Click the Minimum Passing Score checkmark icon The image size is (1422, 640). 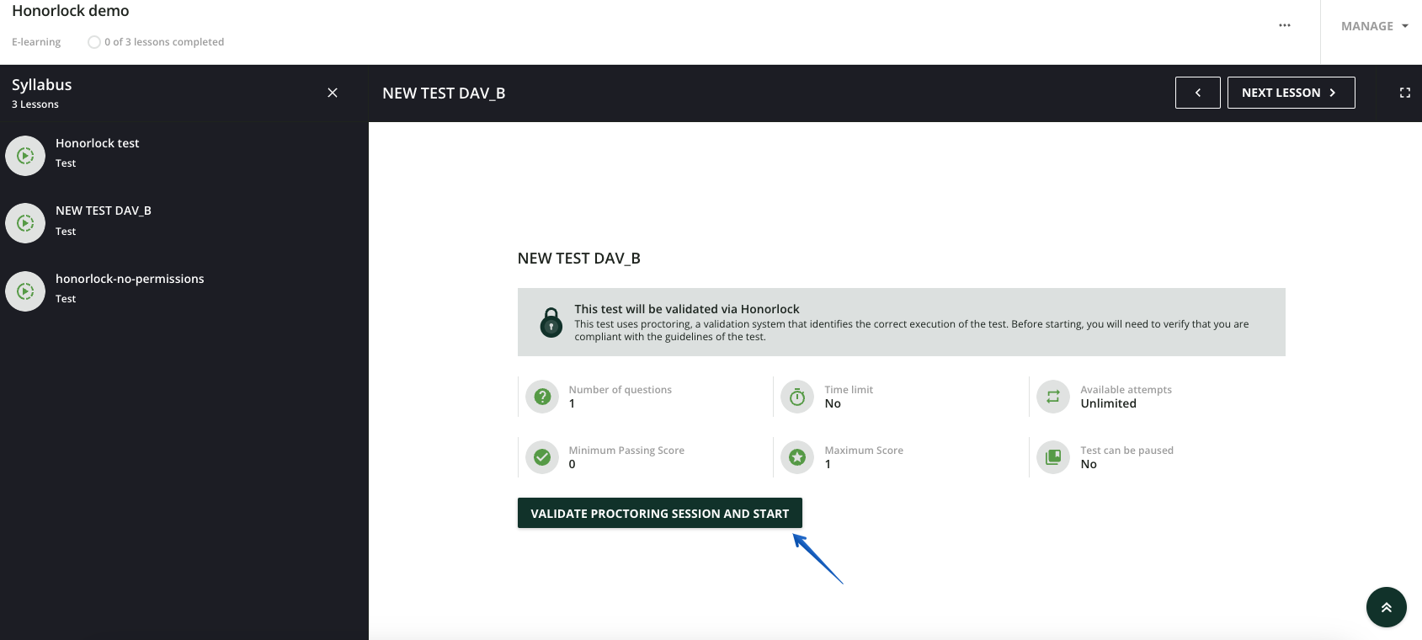(x=542, y=457)
